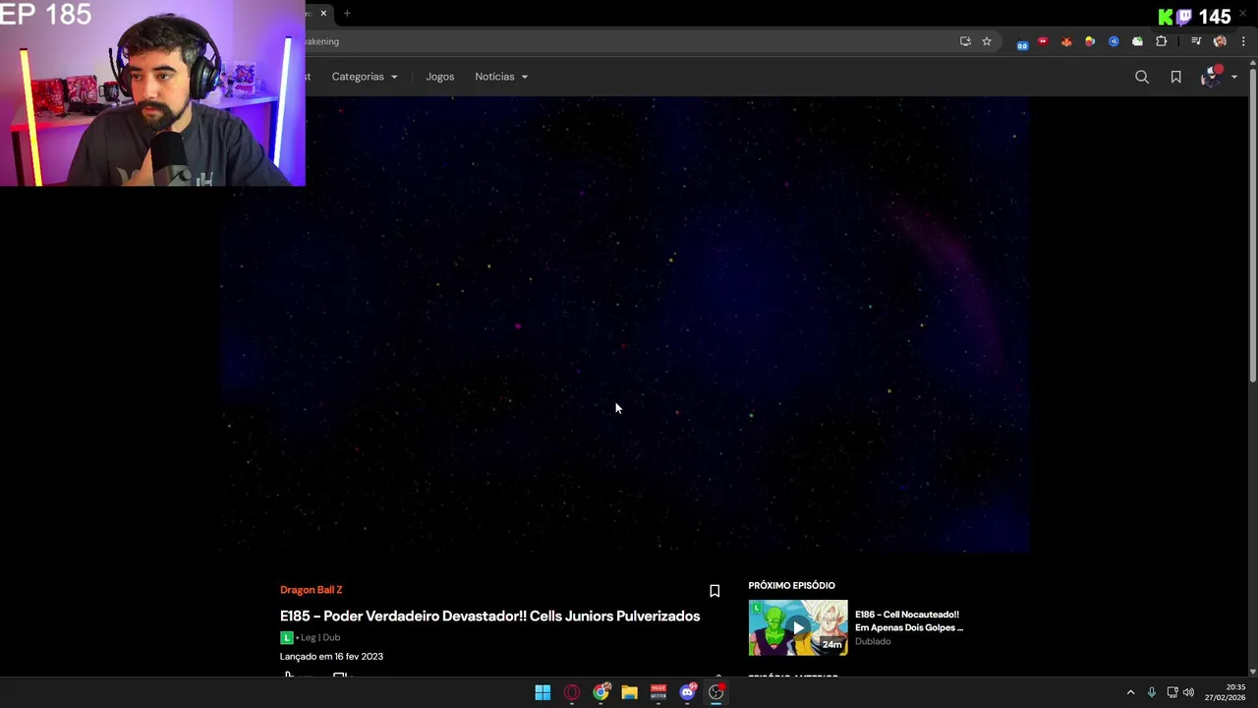Open Chrome from the taskbar
Image resolution: width=1258 pixels, height=708 pixels.
click(x=600, y=692)
